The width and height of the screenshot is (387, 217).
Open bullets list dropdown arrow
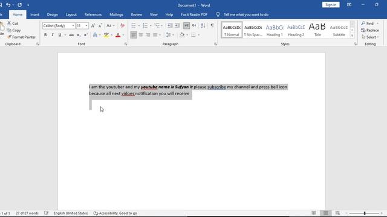pos(139,26)
